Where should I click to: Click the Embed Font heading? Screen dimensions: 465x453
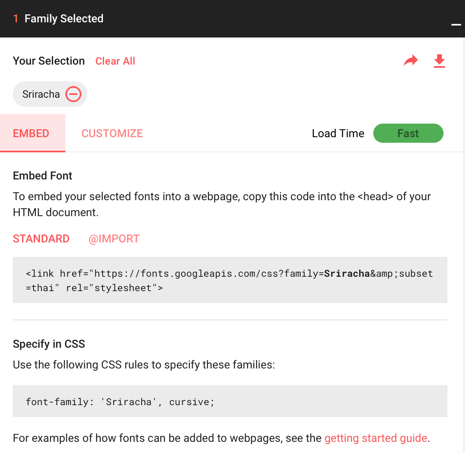point(42,176)
